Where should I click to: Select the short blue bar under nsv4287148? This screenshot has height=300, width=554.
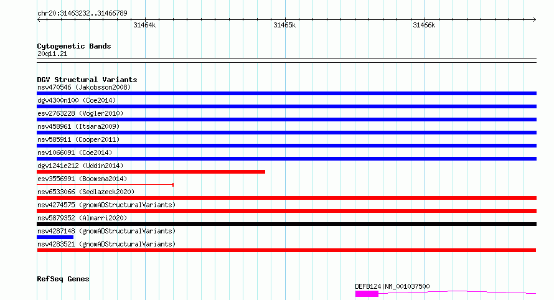point(55,237)
